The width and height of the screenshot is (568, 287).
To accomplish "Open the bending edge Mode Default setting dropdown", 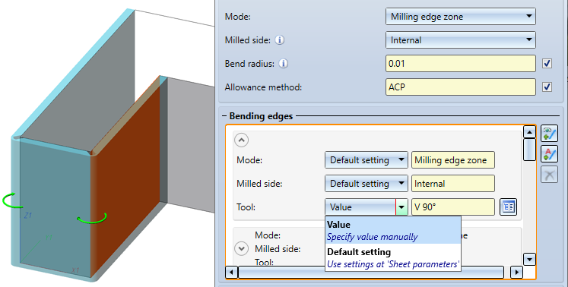I will 367,160.
